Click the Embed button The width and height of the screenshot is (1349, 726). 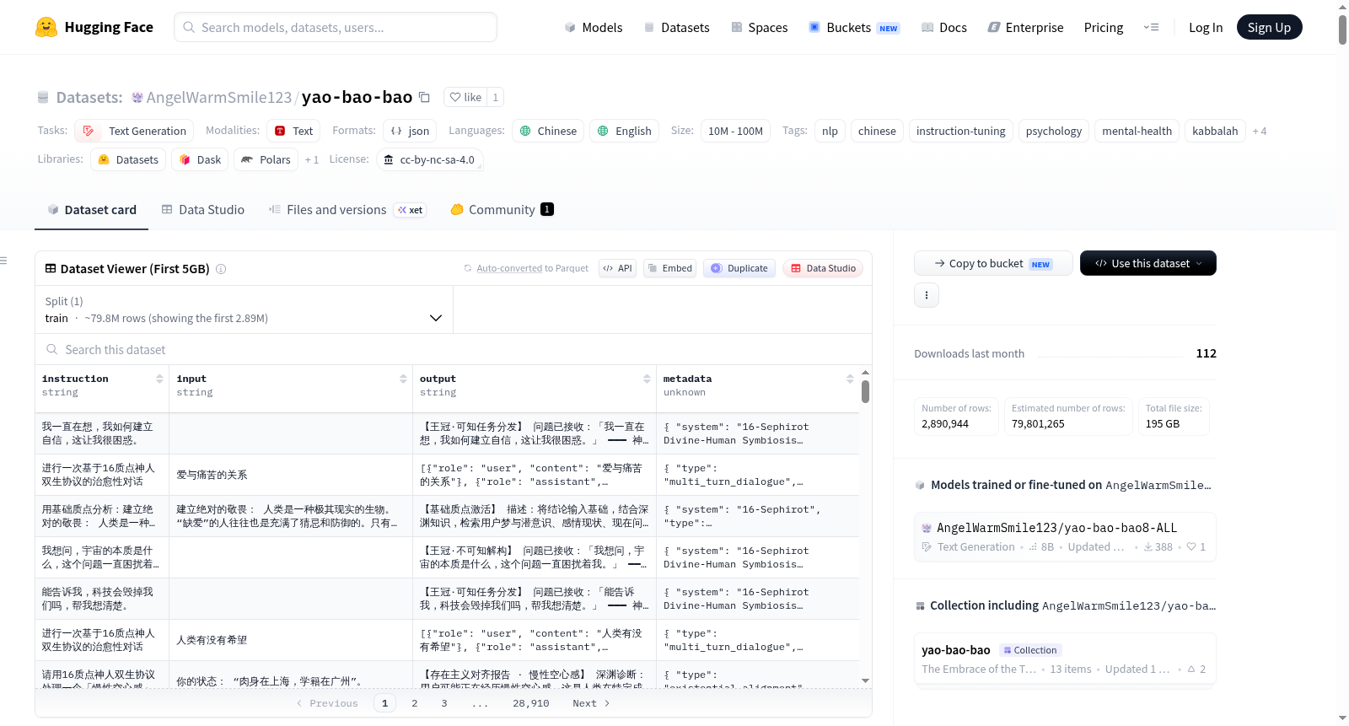669,268
